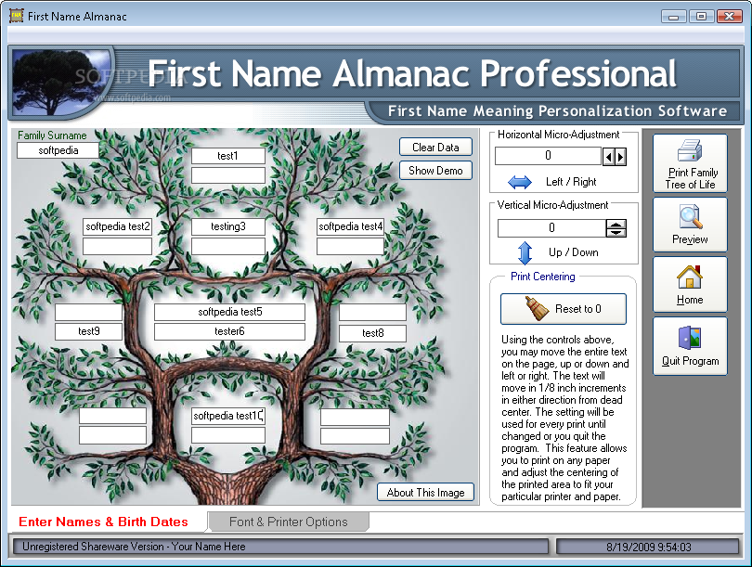Click the Horizontal Micro-Adjustment value box
Image resolution: width=752 pixels, height=567 pixels.
click(548, 156)
